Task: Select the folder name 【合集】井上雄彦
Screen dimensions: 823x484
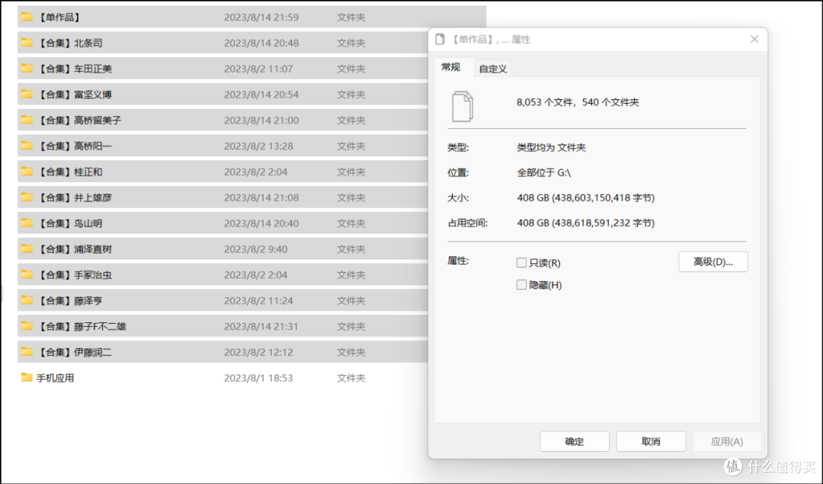Action: [75, 197]
